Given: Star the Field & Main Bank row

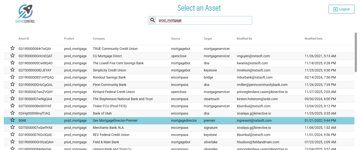Looking at the screenshot, I should click(12, 142).
